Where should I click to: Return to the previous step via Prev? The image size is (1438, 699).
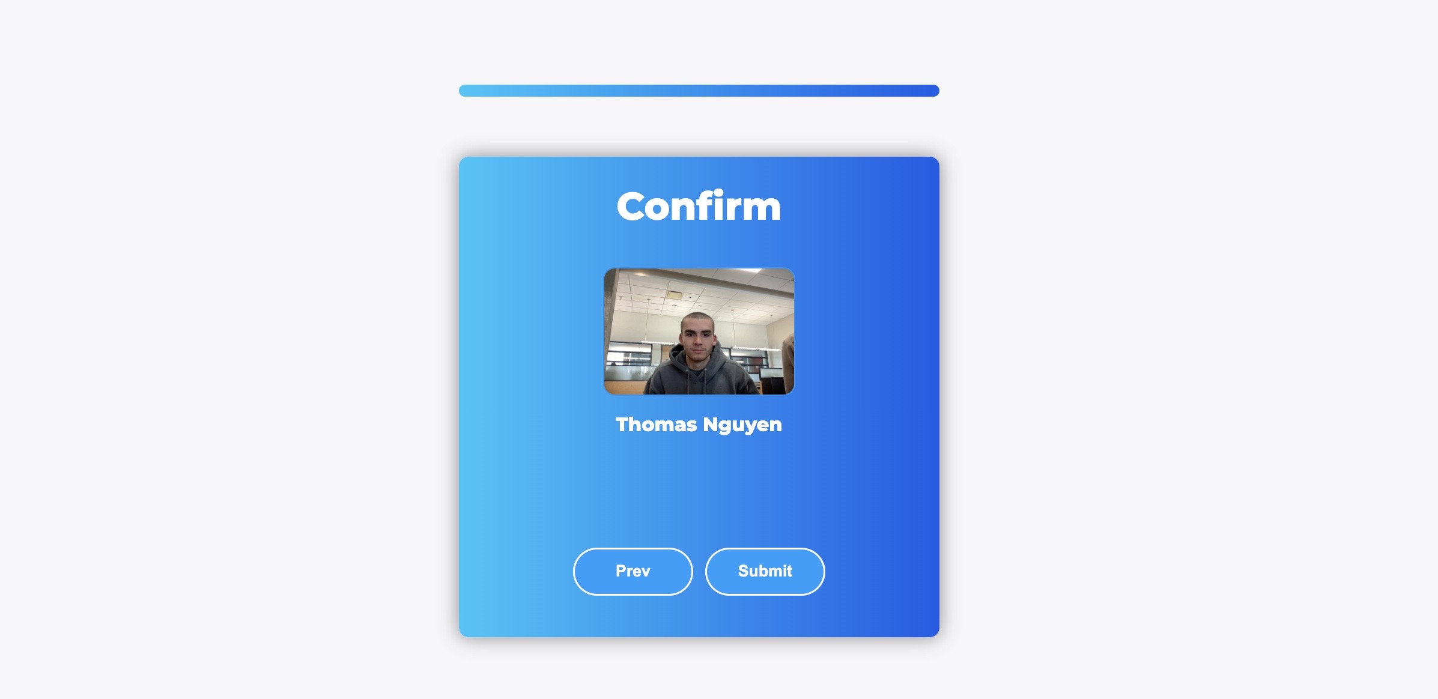(633, 571)
